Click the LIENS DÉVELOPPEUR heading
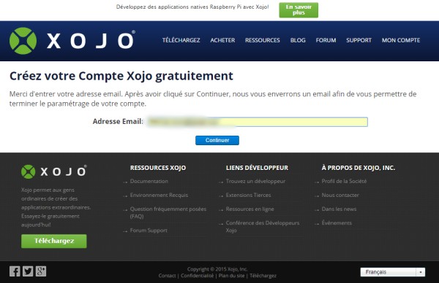 (257, 168)
